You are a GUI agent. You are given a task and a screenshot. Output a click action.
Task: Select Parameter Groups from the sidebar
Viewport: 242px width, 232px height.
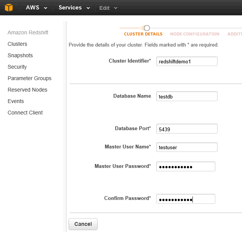(29, 78)
